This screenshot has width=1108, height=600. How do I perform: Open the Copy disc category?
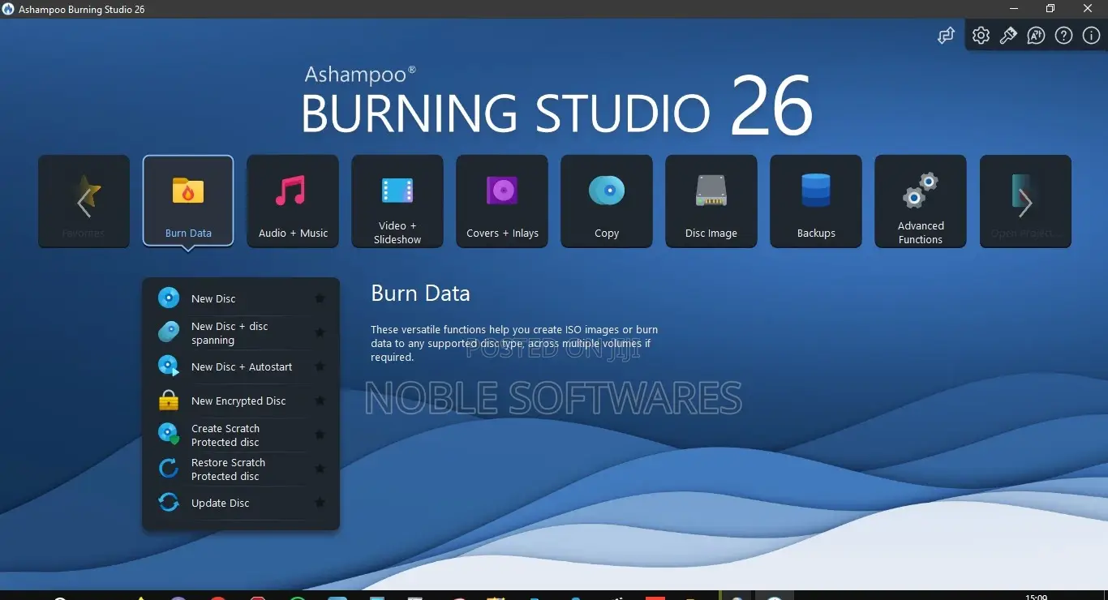[607, 200]
